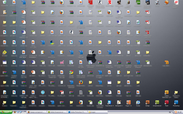The height and width of the screenshot is (114, 183).
Task: Select the Vegas 7.0 desktop icon
Action: point(128,103)
